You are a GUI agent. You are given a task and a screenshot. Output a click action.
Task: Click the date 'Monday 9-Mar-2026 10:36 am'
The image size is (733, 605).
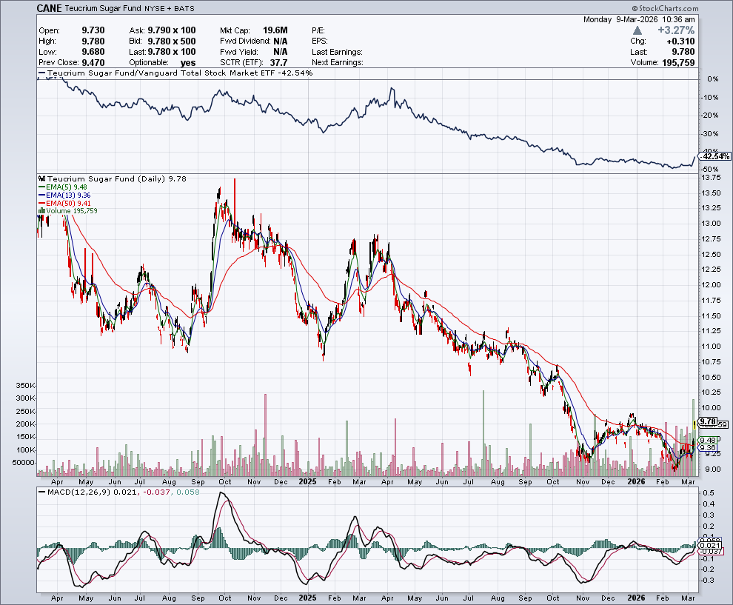pyautogui.click(x=639, y=20)
